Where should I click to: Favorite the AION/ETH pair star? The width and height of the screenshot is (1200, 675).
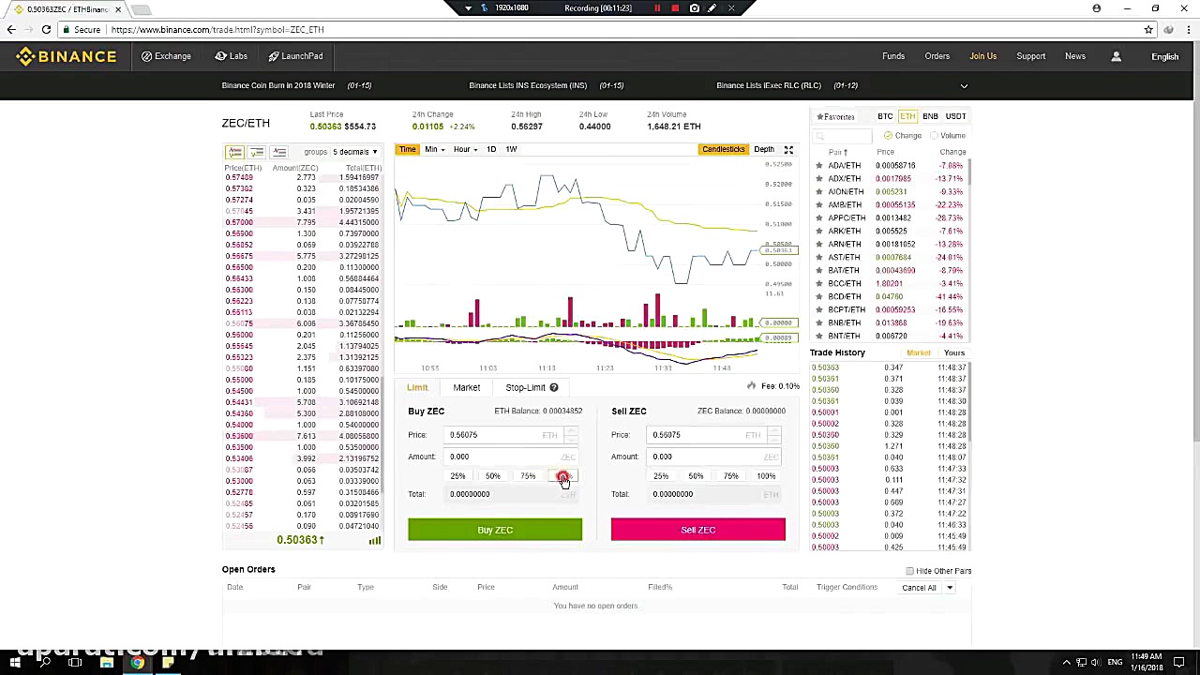point(819,191)
